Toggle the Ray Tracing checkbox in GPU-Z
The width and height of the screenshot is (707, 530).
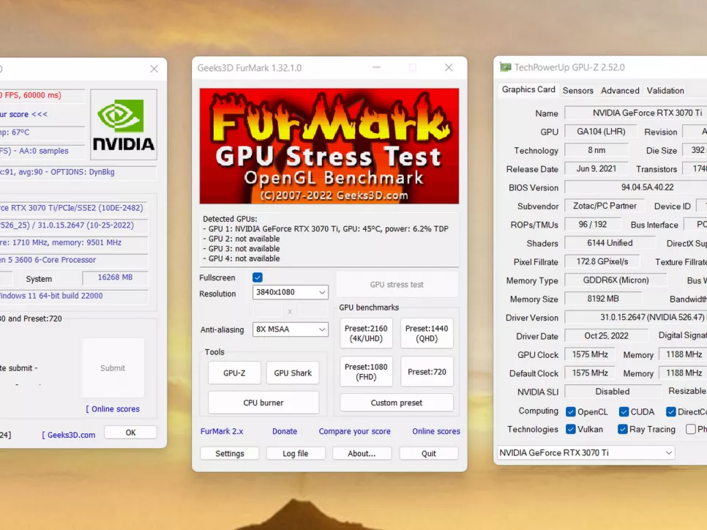point(623,429)
